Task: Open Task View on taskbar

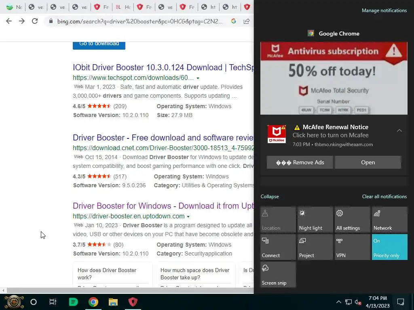Action: pos(53,302)
